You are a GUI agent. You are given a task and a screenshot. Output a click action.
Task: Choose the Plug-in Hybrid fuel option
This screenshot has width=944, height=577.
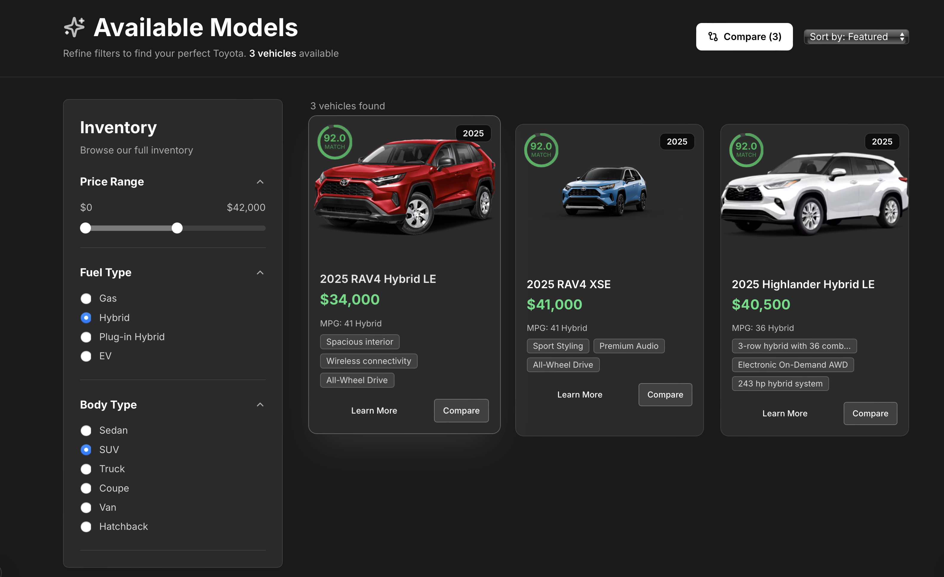(86, 337)
